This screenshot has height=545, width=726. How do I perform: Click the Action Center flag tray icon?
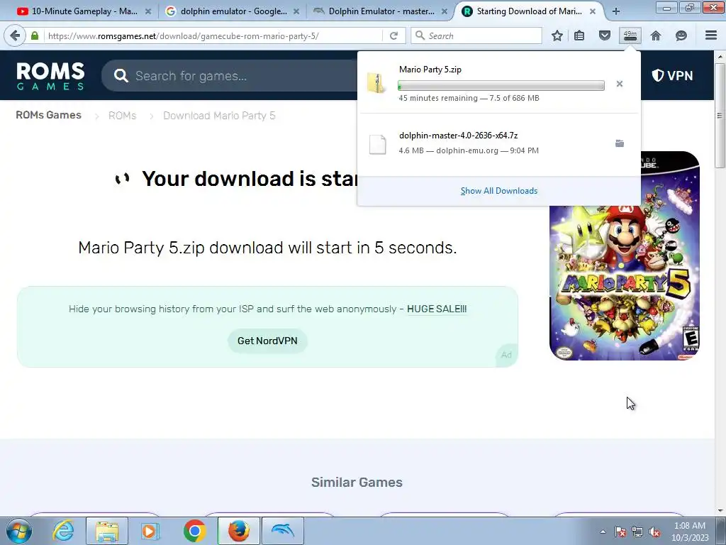point(620,532)
